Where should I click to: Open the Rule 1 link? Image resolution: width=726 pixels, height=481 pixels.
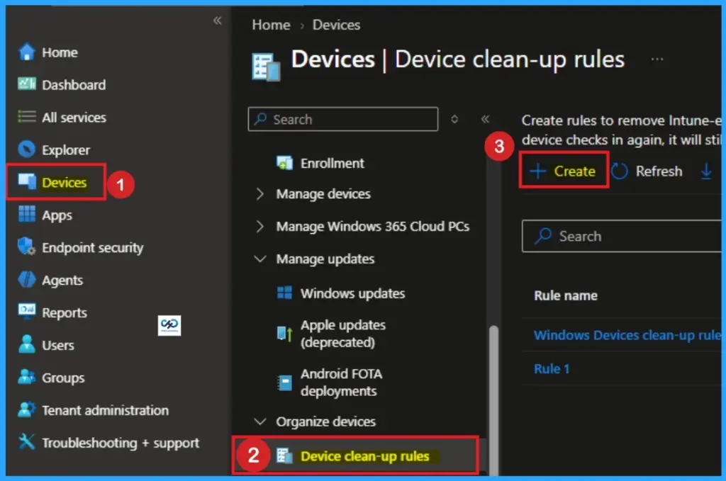pos(552,368)
